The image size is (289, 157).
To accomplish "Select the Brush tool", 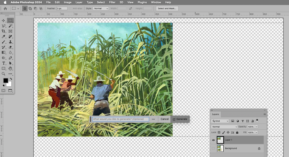I will tap(3, 42).
